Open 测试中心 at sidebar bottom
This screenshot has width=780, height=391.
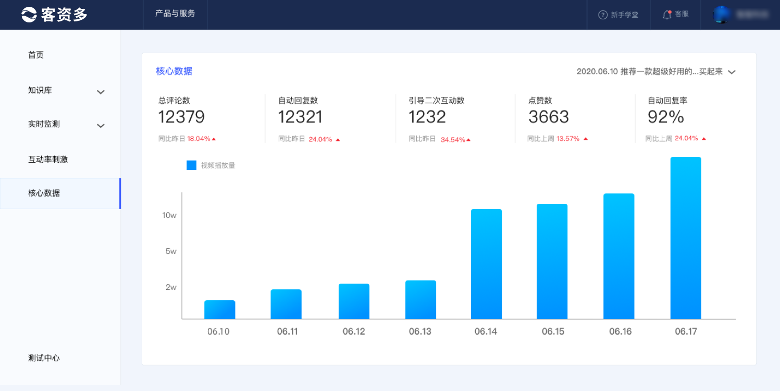tap(44, 358)
